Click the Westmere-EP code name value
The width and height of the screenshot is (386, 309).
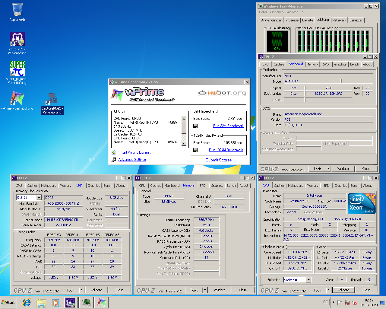coord(299,201)
